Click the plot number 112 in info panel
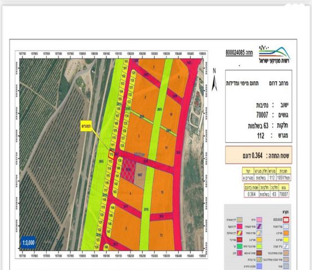Image resolution: width=312 pixels, height=270 pixels. [261, 136]
